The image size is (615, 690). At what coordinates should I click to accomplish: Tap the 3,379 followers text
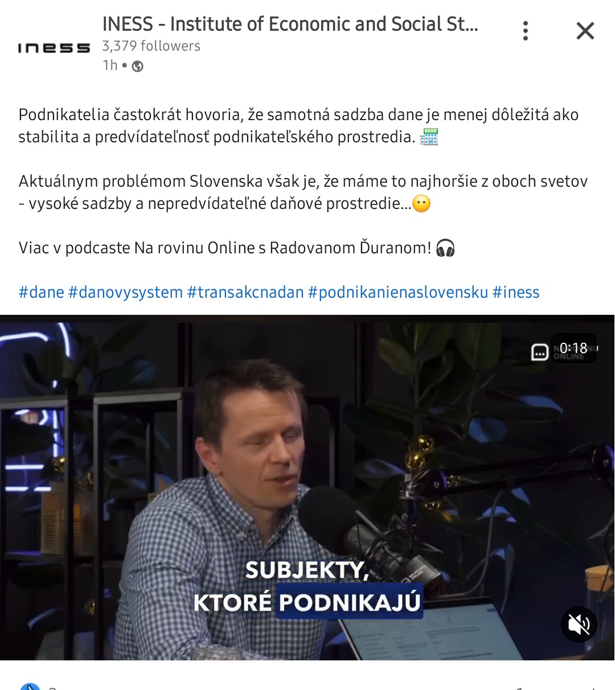click(151, 46)
